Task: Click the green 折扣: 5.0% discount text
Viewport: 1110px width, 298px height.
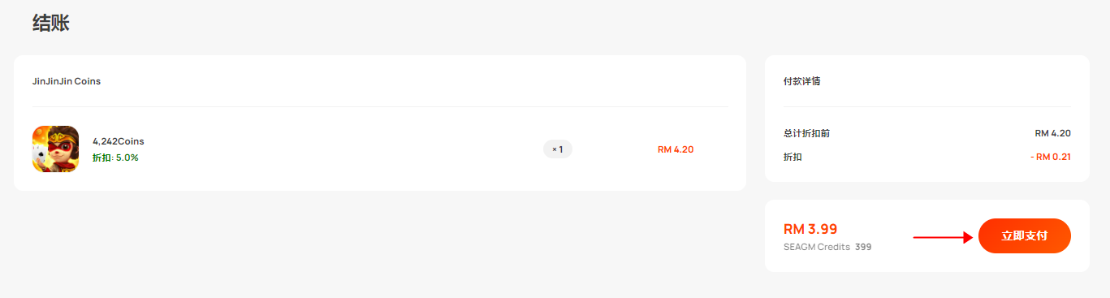Action: (x=115, y=158)
